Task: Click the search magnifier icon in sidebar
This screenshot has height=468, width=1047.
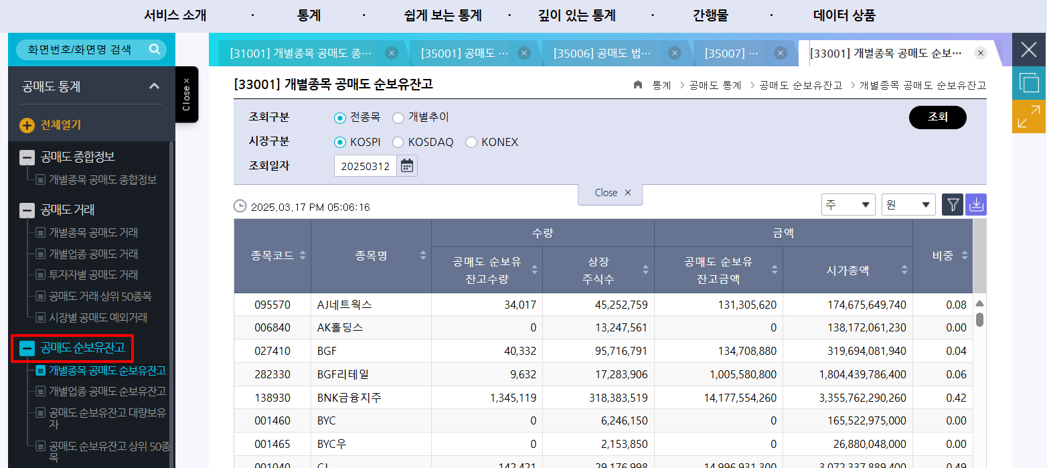Action: point(155,49)
